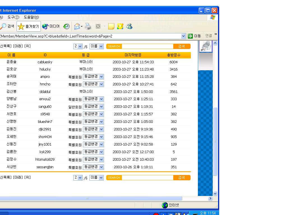Open the Tools (도구) menu

[13, 17]
